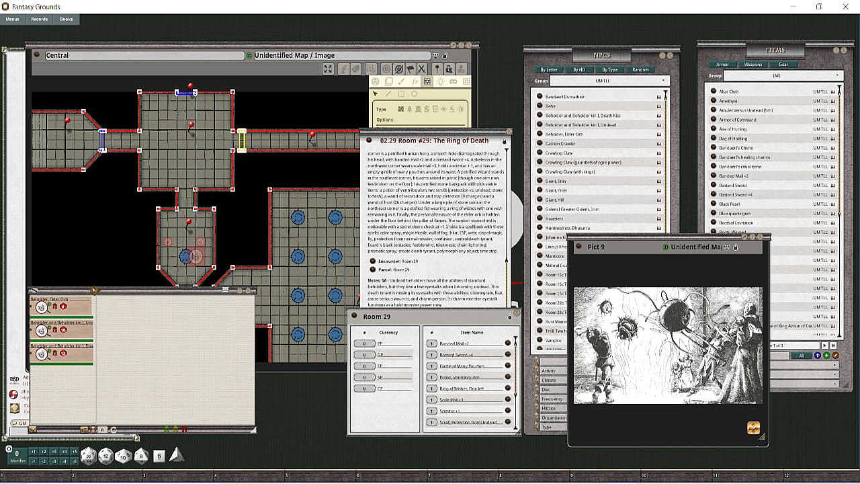Click the Random NPC button
Viewport: 860px width, 484px height.
pos(640,69)
